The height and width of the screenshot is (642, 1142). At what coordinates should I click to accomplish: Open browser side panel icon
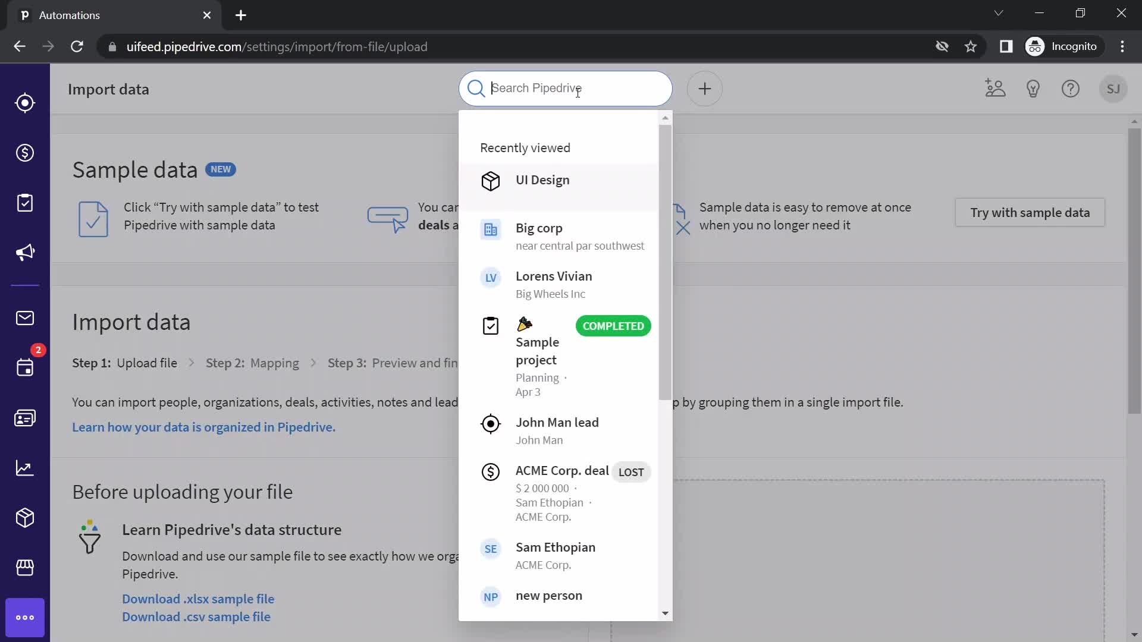pyautogui.click(x=1006, y=46)
